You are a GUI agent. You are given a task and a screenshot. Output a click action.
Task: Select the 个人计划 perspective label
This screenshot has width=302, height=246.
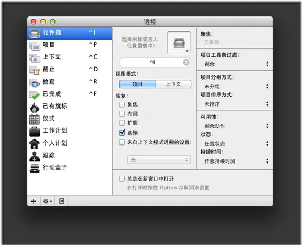click(x=55, y=143)
